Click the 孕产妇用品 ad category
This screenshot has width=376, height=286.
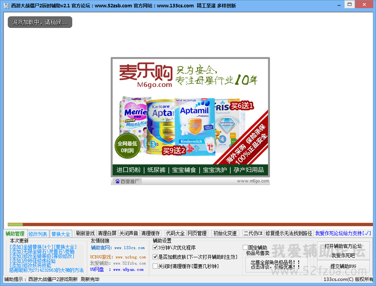pyautogui.click(x=249, y=170)
